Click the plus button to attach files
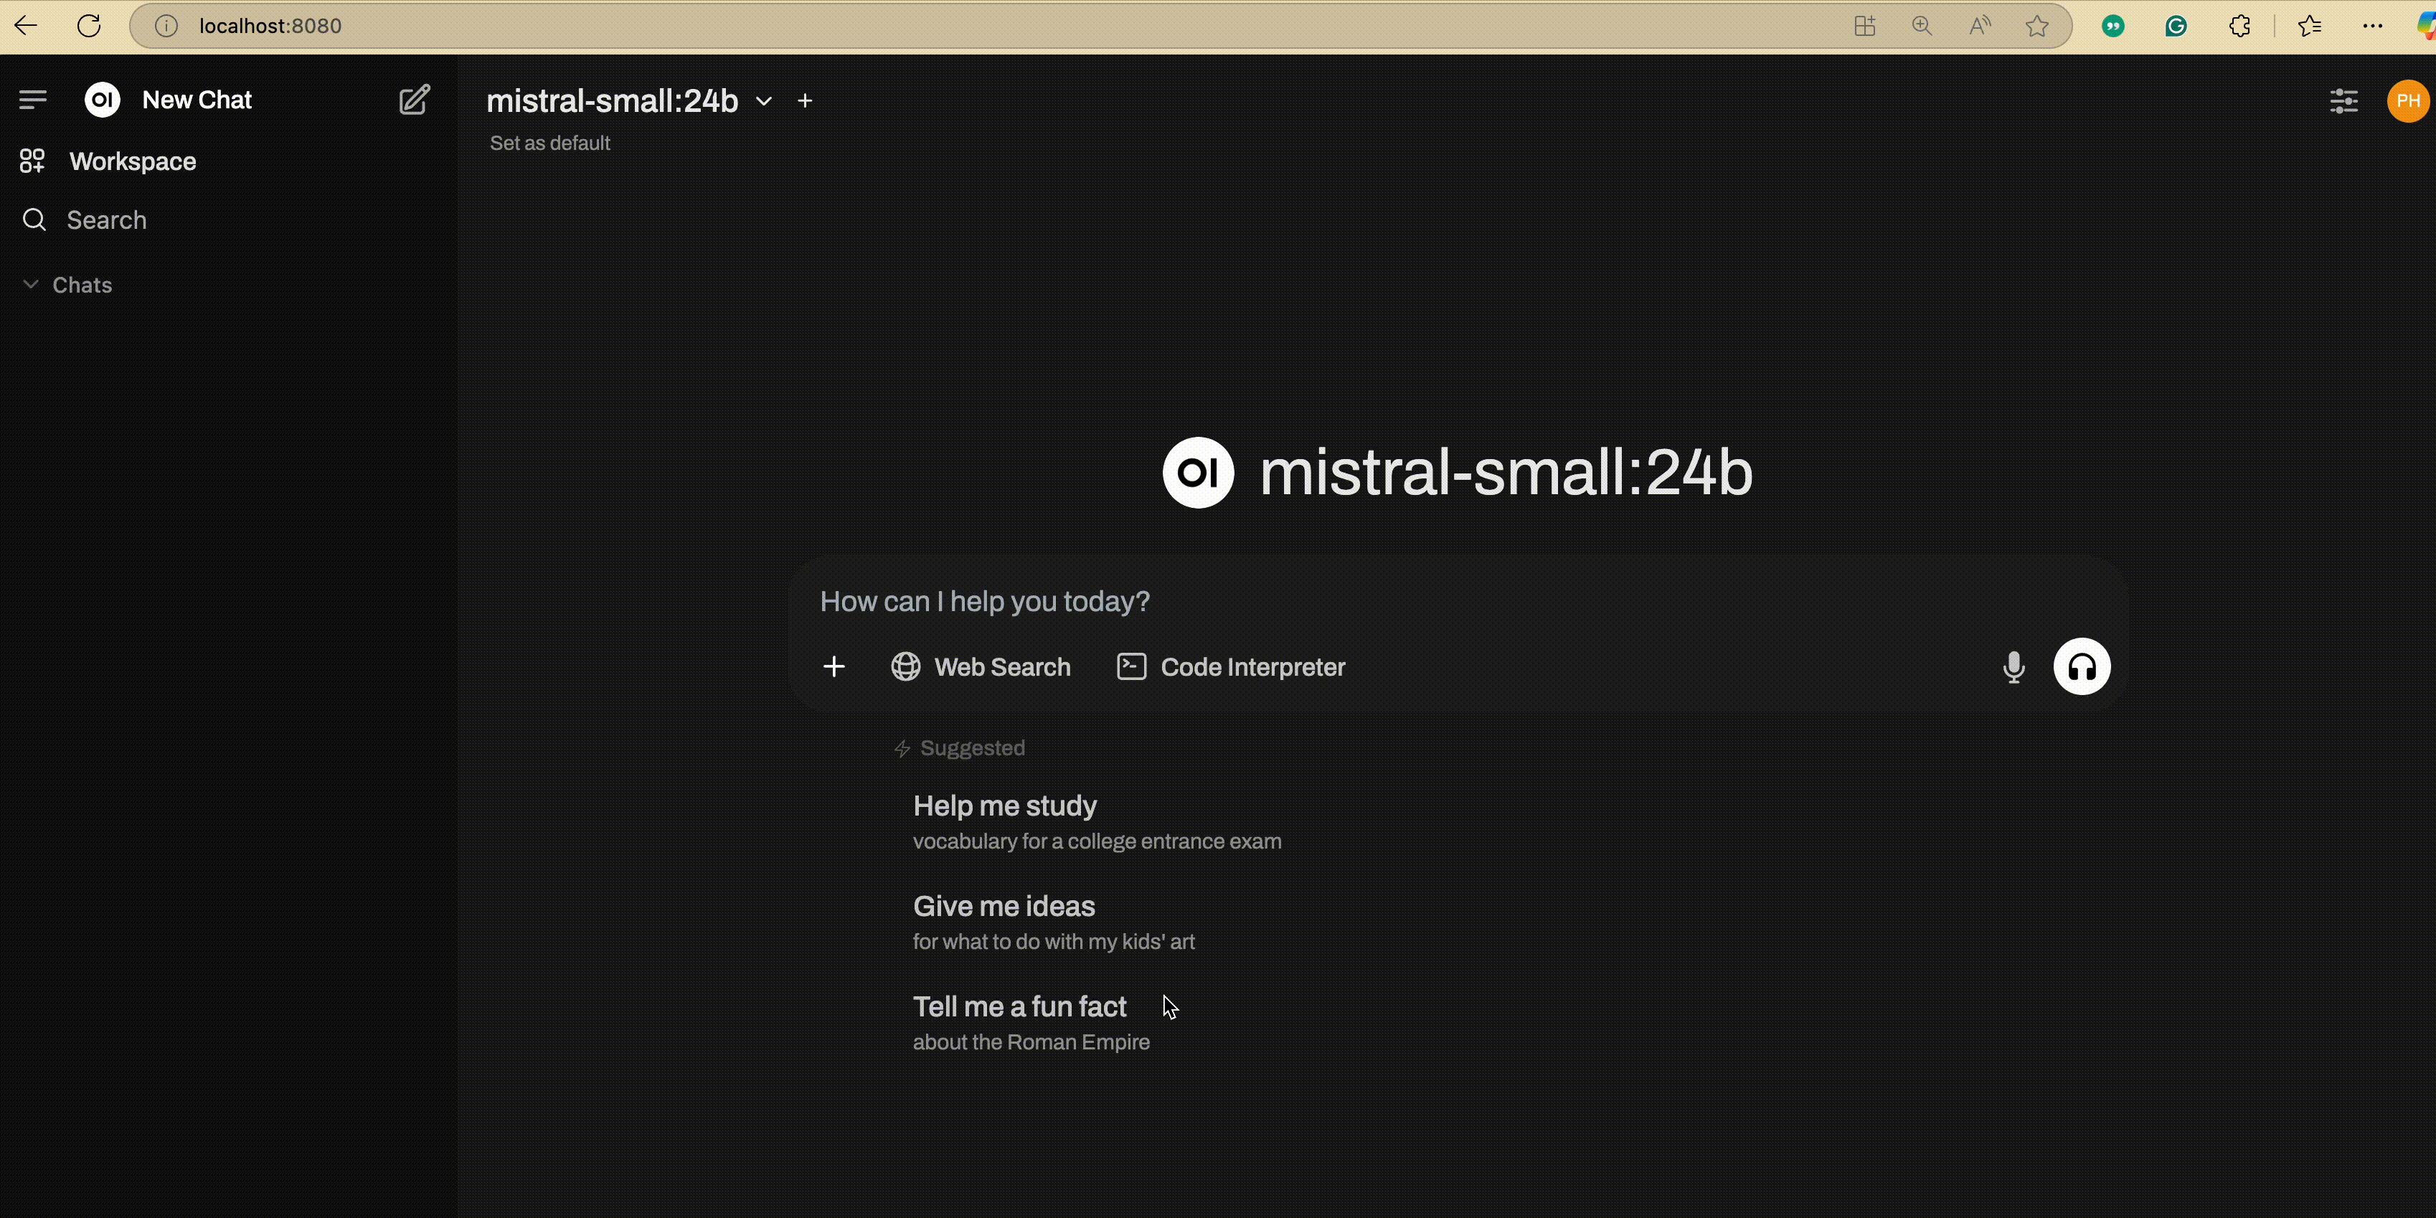 click(x=834, y=666)
